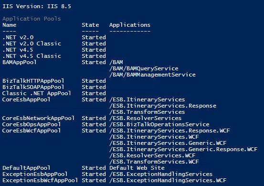Click the /ESB.ResolverServices application text
This screenshot has height=186, width=264.
click(x=145, y=118)
